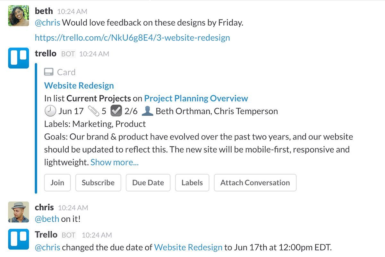385x257 pixels.
Task: Open the Project Planning Overview board link
Action: (x=196, y=98)
